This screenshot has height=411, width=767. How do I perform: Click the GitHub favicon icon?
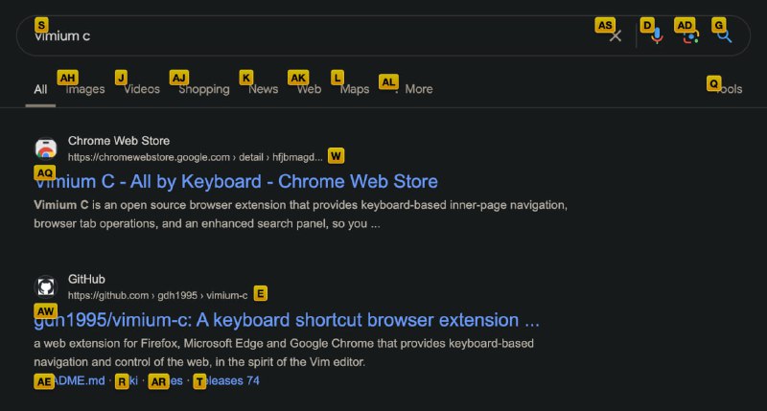pos(46,286)
